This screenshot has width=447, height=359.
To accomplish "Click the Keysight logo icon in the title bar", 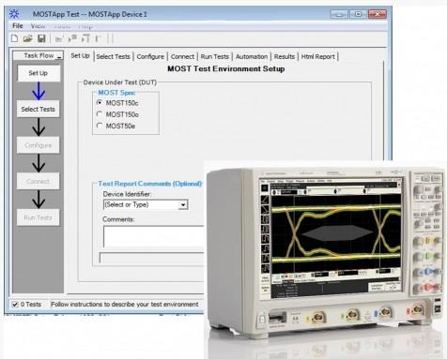I will [x=14, y=14].
